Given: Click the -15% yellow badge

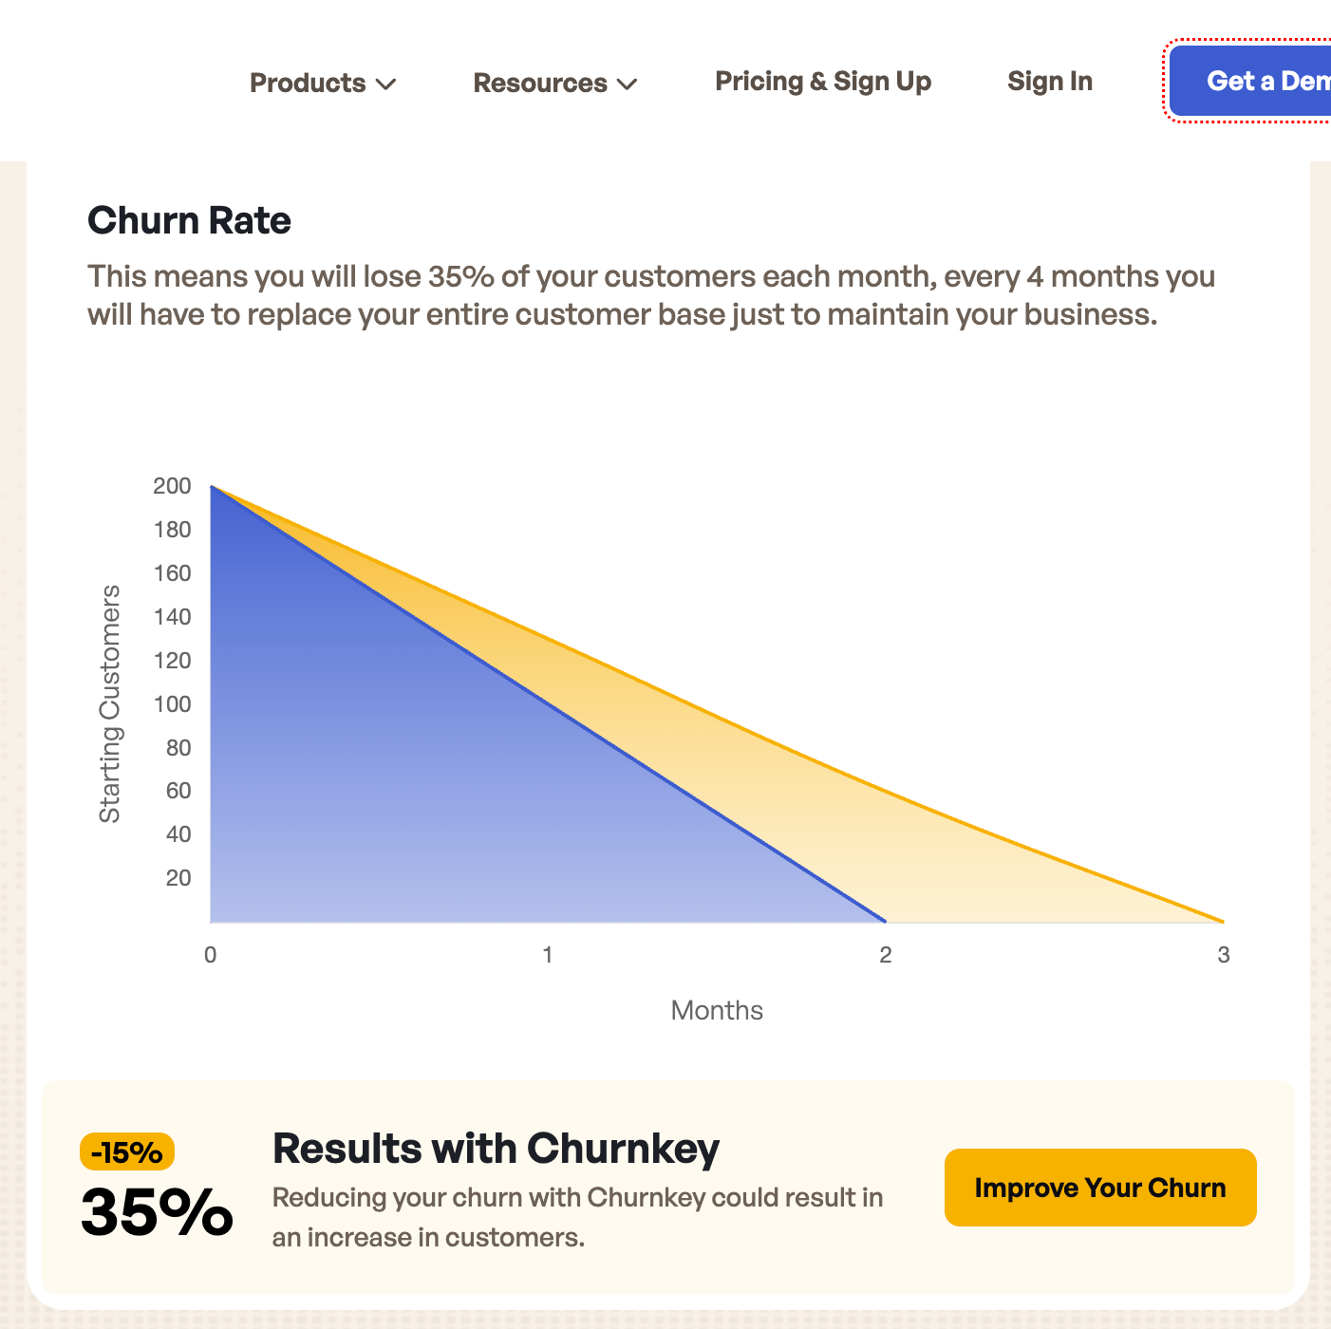Looking at the screenshot, I should pyautogui.click(x=126, y=1152).
